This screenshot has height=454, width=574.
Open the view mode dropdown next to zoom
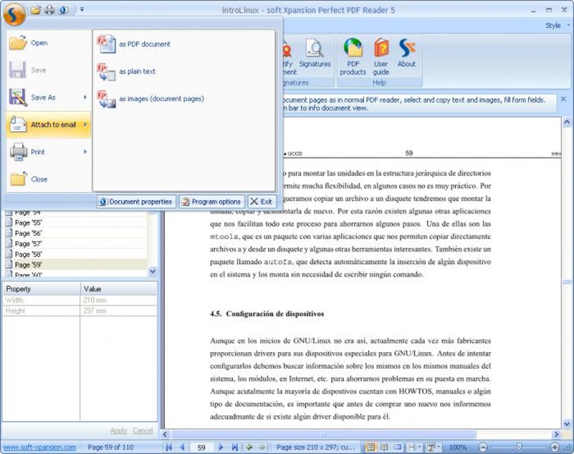(433, 447)
